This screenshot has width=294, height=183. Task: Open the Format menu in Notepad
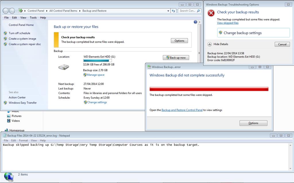point(23,140)
